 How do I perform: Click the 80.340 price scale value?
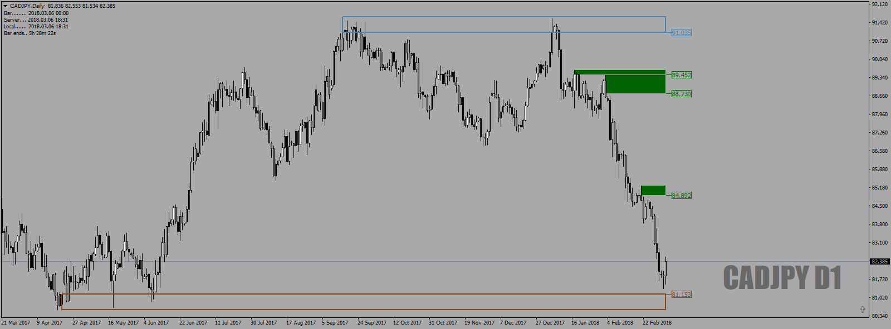pyautogui.click(x=880, y=316)
